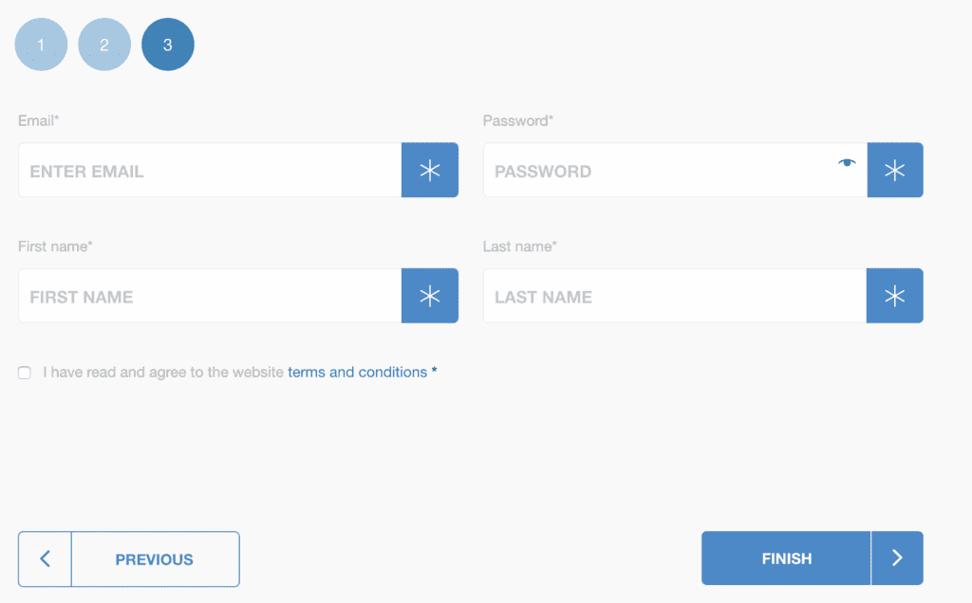Focus the Enter Email input field
This screenshot has height=603, width=972.
(210, 171)
